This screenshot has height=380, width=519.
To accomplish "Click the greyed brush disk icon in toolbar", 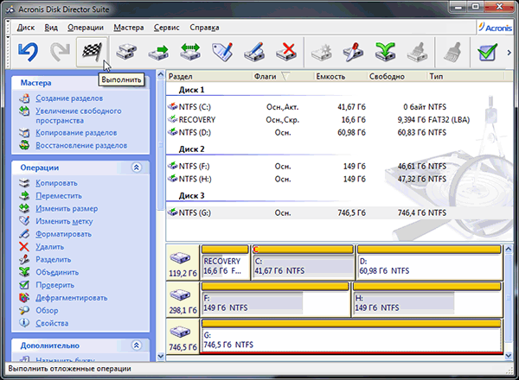I will (x=417, y=52).
